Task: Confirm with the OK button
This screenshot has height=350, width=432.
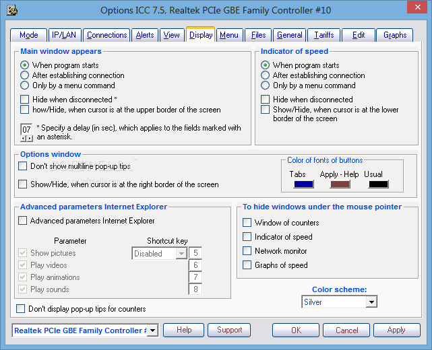Action: (296, 330)
